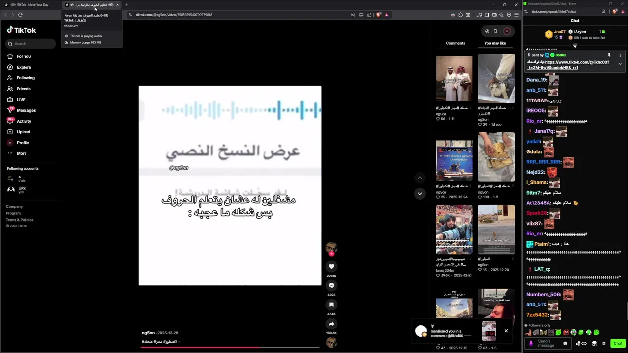Go to Following in TikTok sidebar
Viewport: 628px width, 353px height.
coord(21,78)
